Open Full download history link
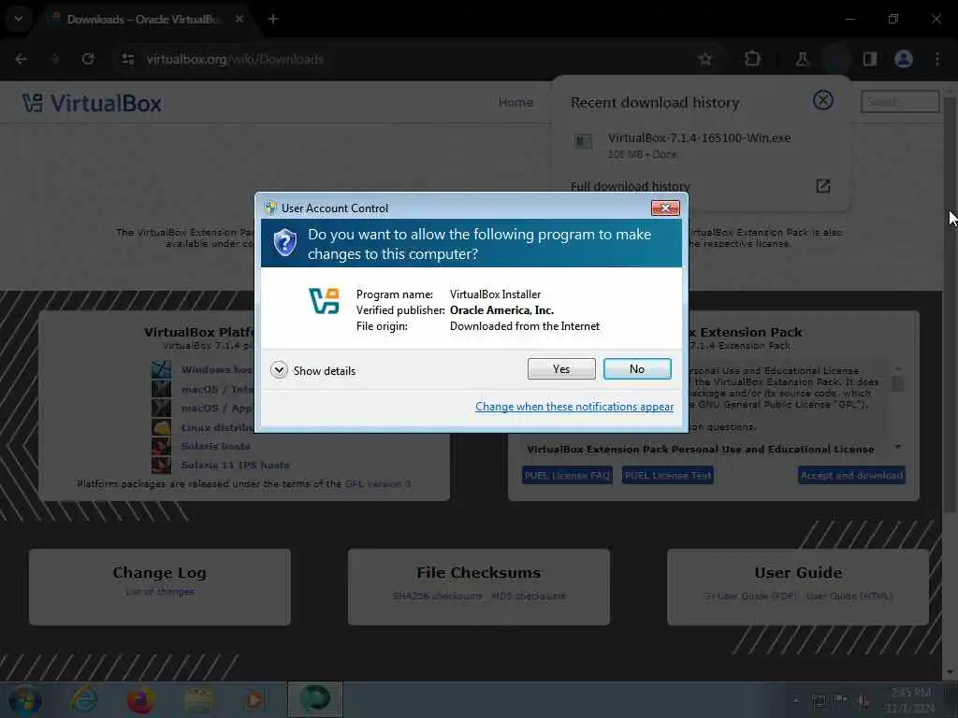The height and width of the screenshot is (718, 958). coord(630,186)
